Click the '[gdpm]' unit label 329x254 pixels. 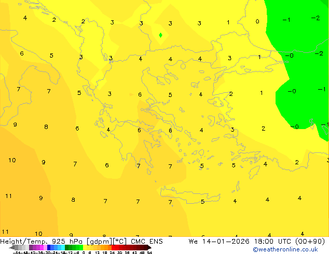pos(100,242)
